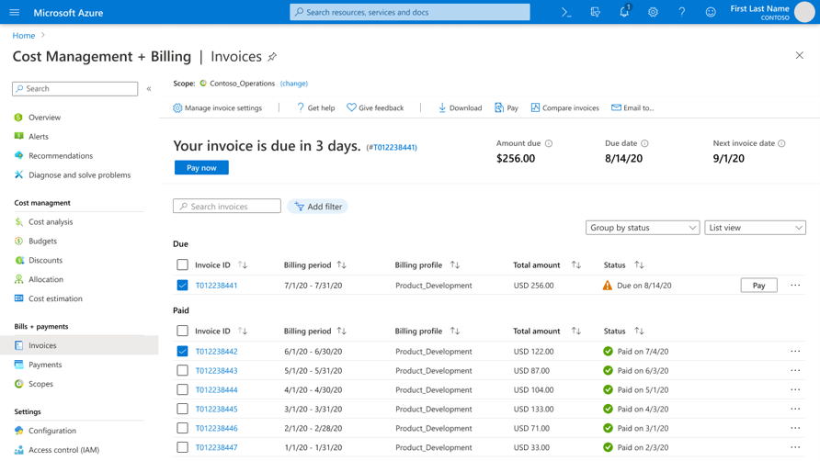Open Access control (IAM) in the sidebar
The image size is (820, 461).
[63, 449]
